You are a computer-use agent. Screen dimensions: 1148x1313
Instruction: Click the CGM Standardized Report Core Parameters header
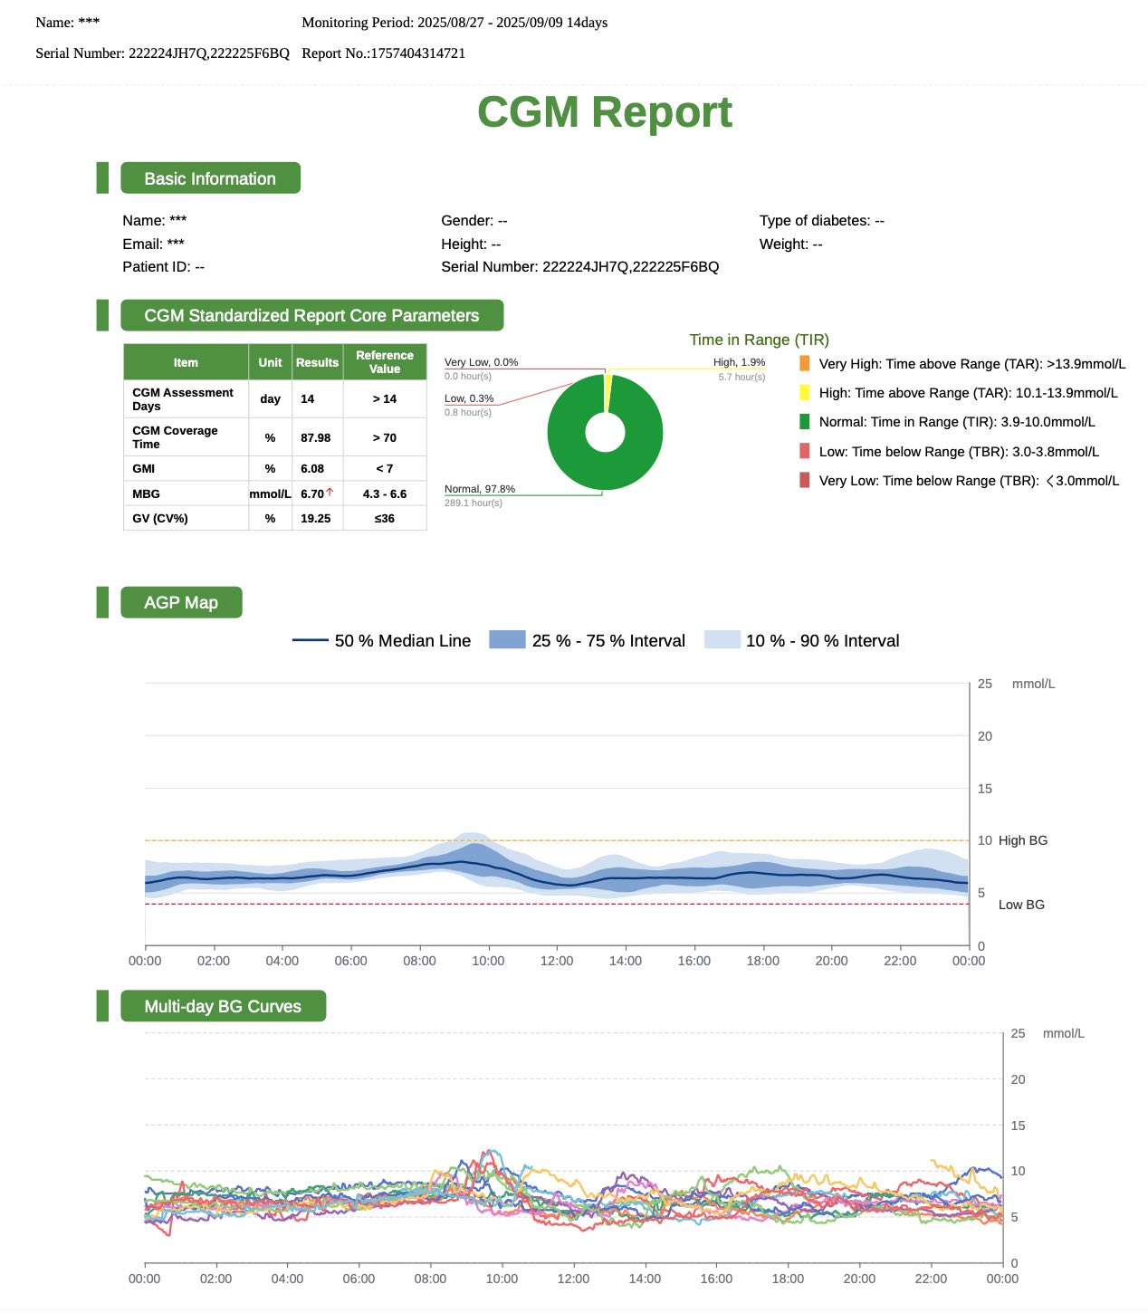311,315
